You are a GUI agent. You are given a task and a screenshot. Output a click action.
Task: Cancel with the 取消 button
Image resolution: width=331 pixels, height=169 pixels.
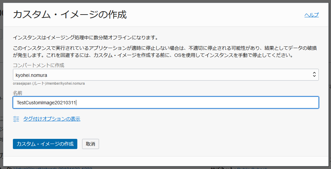(90, 144)
